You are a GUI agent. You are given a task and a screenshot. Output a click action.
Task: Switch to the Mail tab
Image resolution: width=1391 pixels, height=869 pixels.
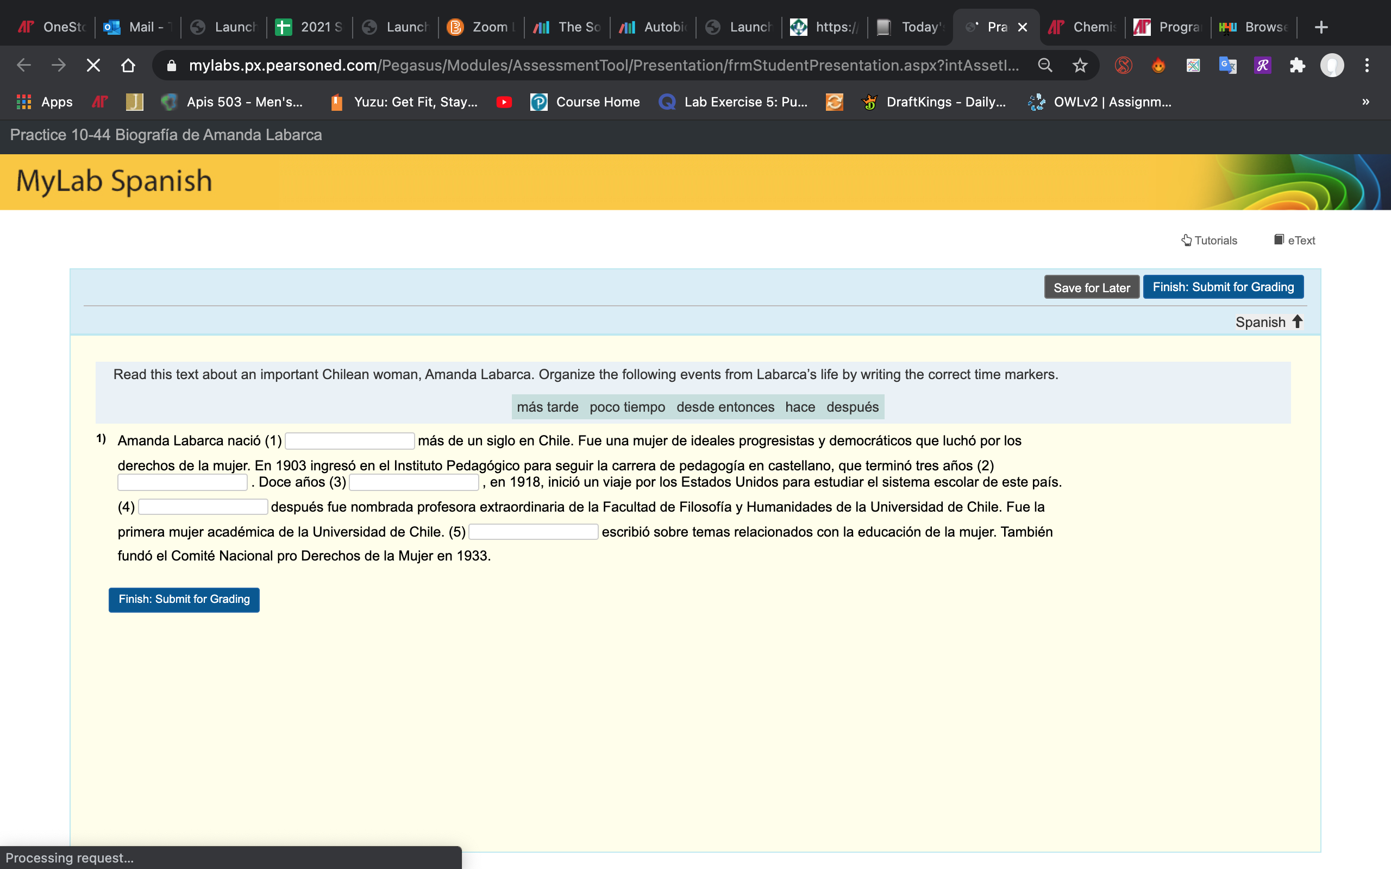tap(138, 27)
